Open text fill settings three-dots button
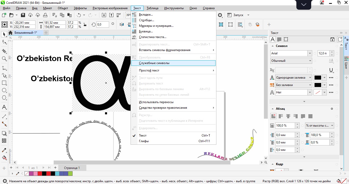The height and width of the screenshot is (184, 349). [x=331, y=78]
